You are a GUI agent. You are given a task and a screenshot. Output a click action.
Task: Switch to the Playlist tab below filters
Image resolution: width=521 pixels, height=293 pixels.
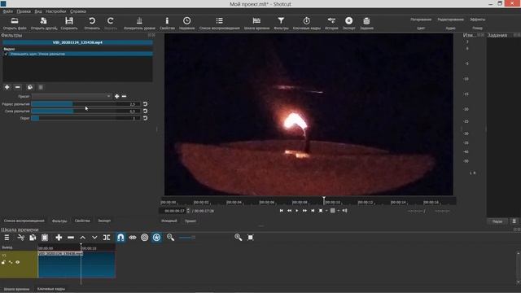pyautogui.click(x=24, y=221)
